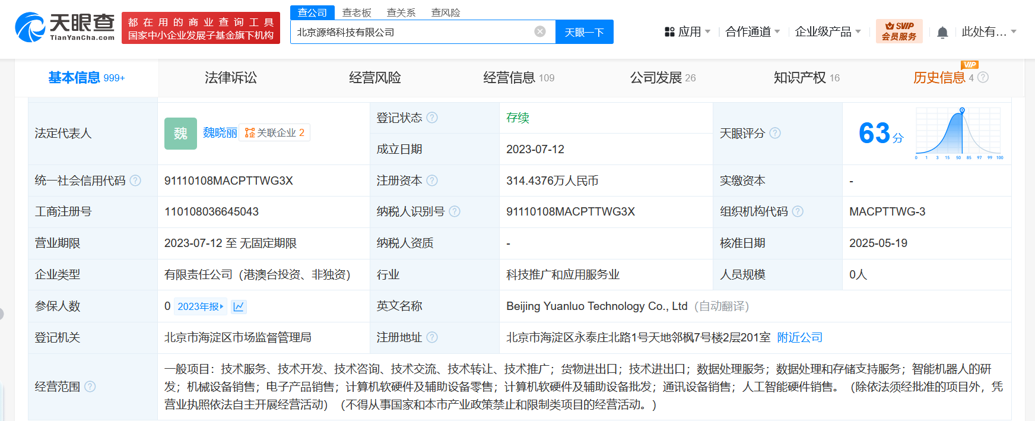This screenshot has height=421, width=1035.
Task: Click the Tianyancha logo
Action: (65, 27)
